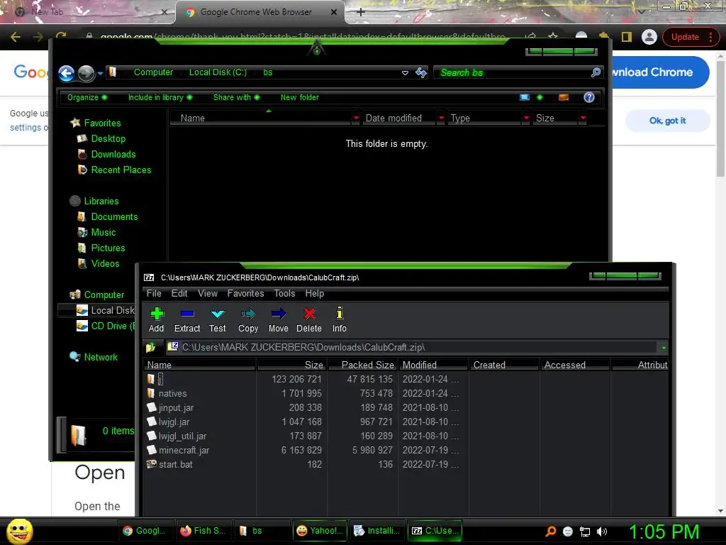
Task: Open 7-Zip Tools menu
Action: point(284,293)
